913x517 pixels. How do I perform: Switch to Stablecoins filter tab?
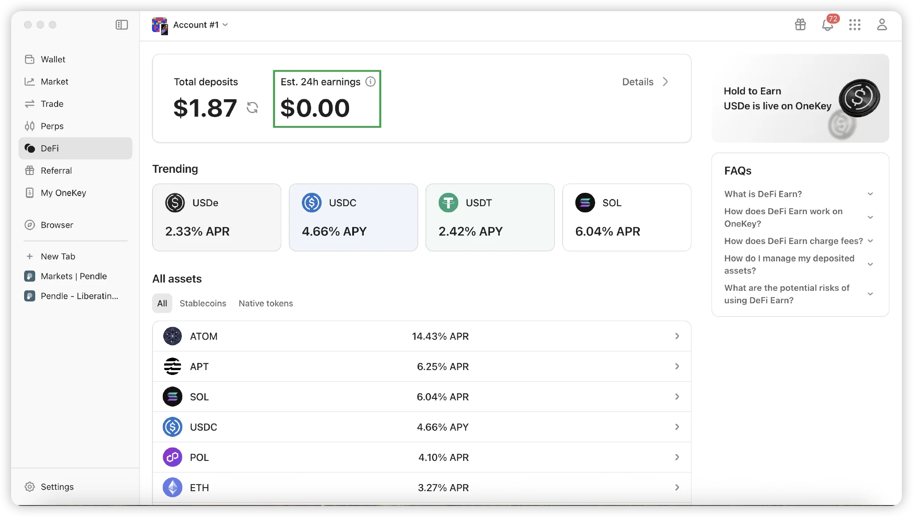coord(203,303)
